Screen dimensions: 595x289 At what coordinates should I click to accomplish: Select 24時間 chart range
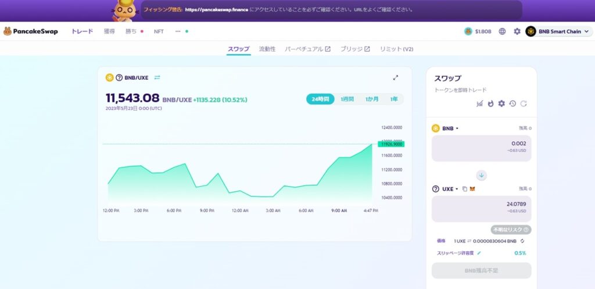pyautogui.click(x=320, y=99)
